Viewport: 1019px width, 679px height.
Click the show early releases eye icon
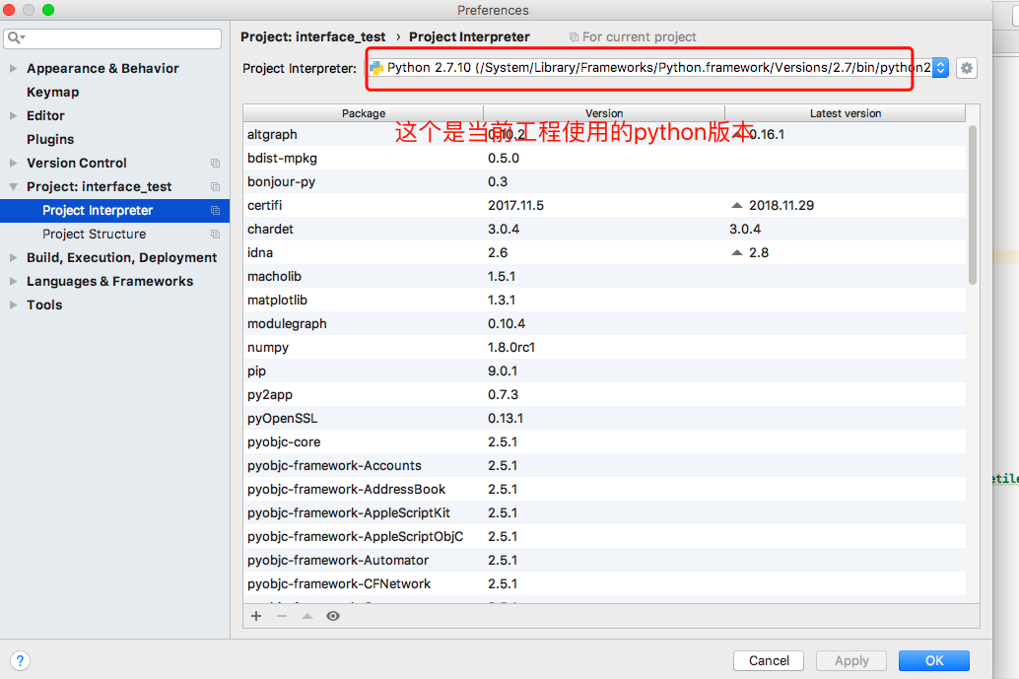click(x=333, y=616)
